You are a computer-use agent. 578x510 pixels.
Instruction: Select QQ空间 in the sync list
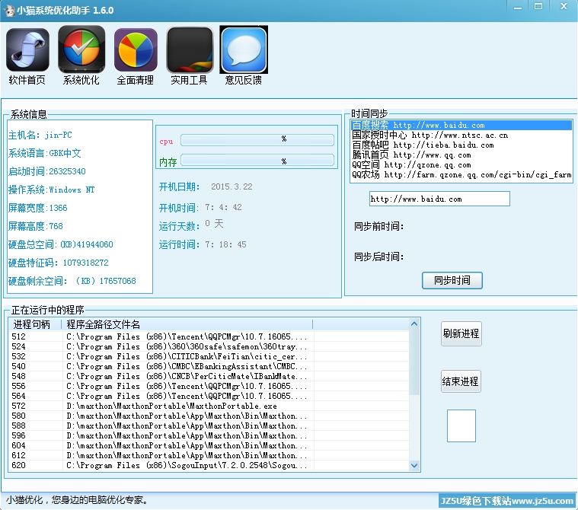pyautogui.click(x=461, y=164)
